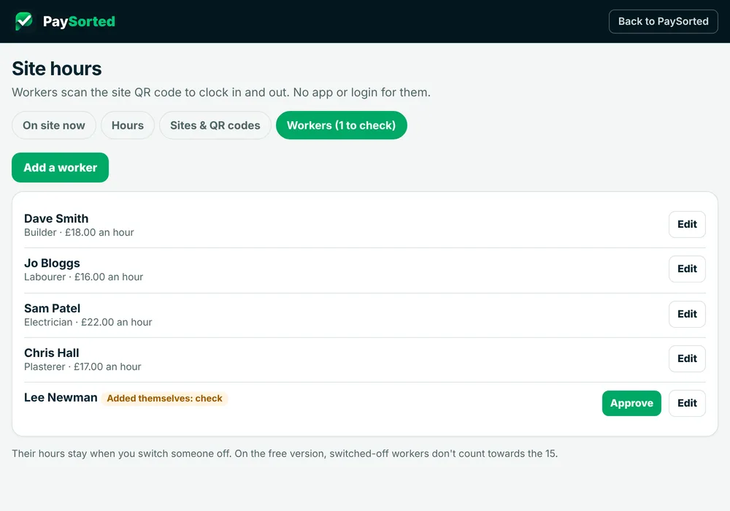The width and height of the screenshot is (730, 511).
Task: Select Workers (1 to check) tab
Action: [x=341, y=125]
